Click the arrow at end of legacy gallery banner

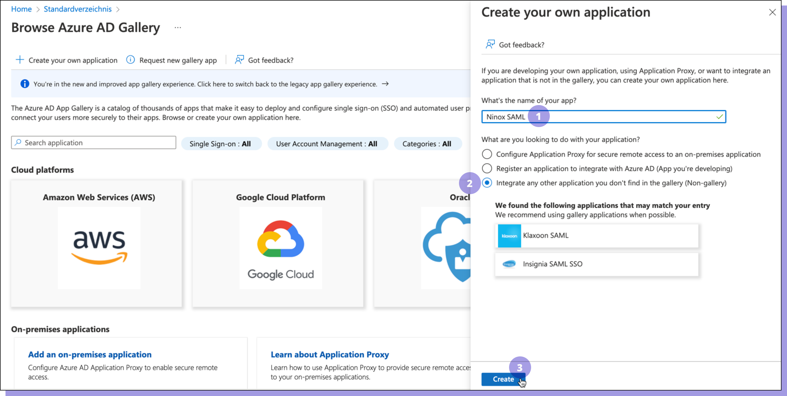pos(385,84)
